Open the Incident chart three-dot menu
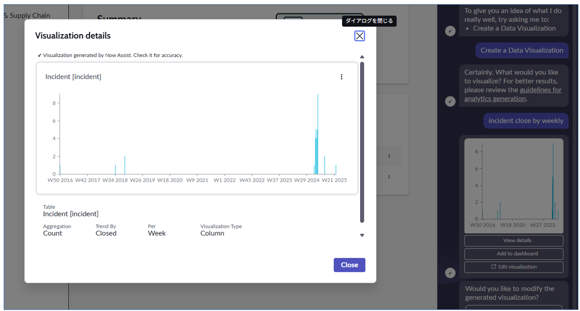 coord(341,77)
